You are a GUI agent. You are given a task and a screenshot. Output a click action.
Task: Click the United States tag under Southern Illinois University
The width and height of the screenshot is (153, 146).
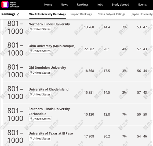[x=40, y=119]
